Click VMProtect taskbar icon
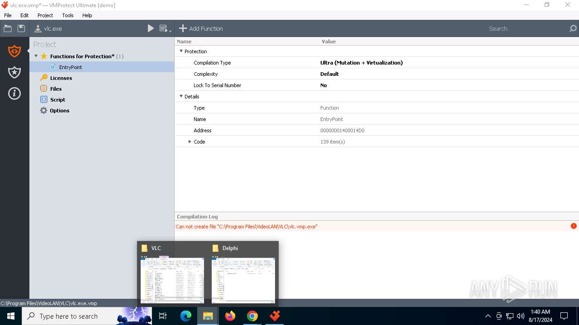The image size is (579, 325). pyautogui.click(x=275, y=316)
